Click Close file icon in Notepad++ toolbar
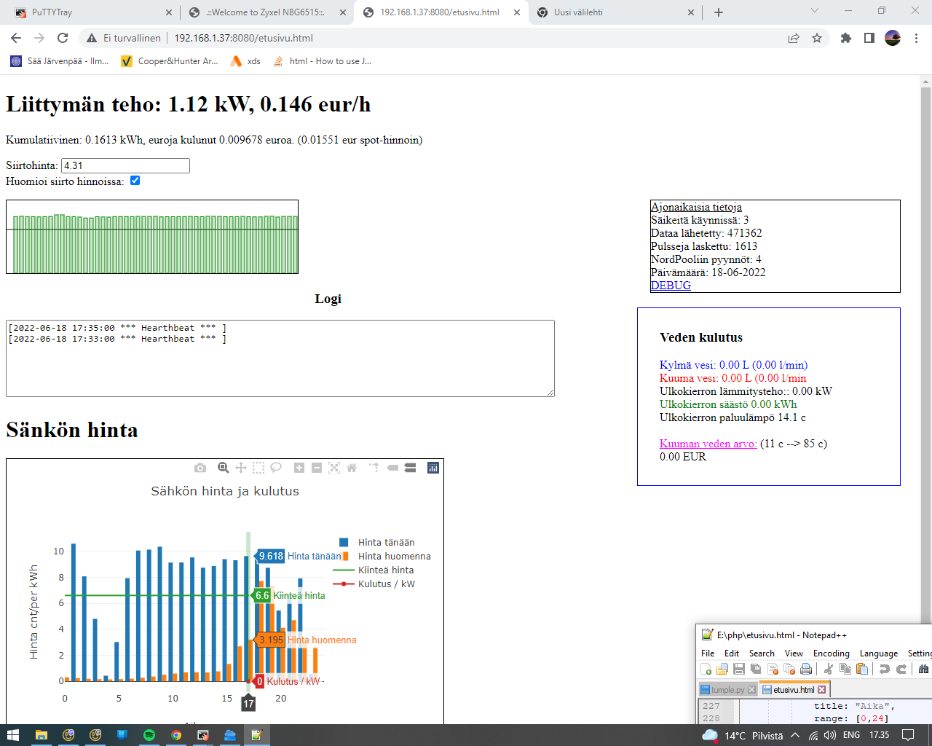Viewport: 932px width, 746px height. [773, 669]
